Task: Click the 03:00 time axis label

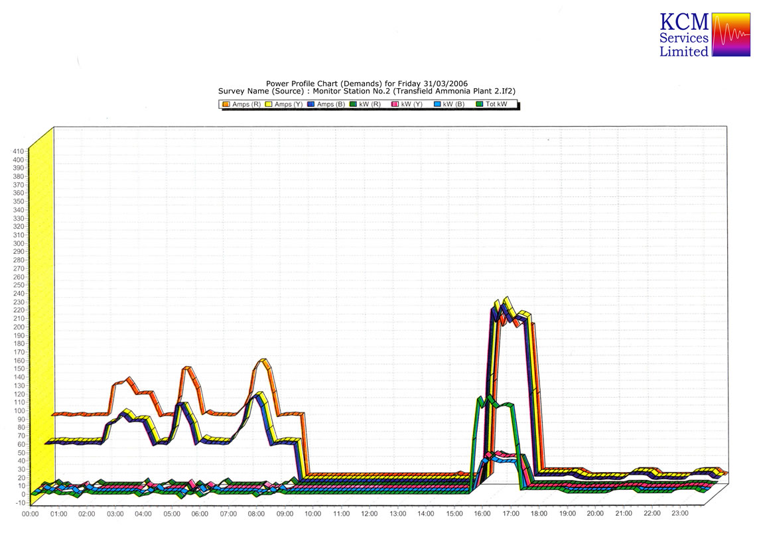Action: [115, 514]
